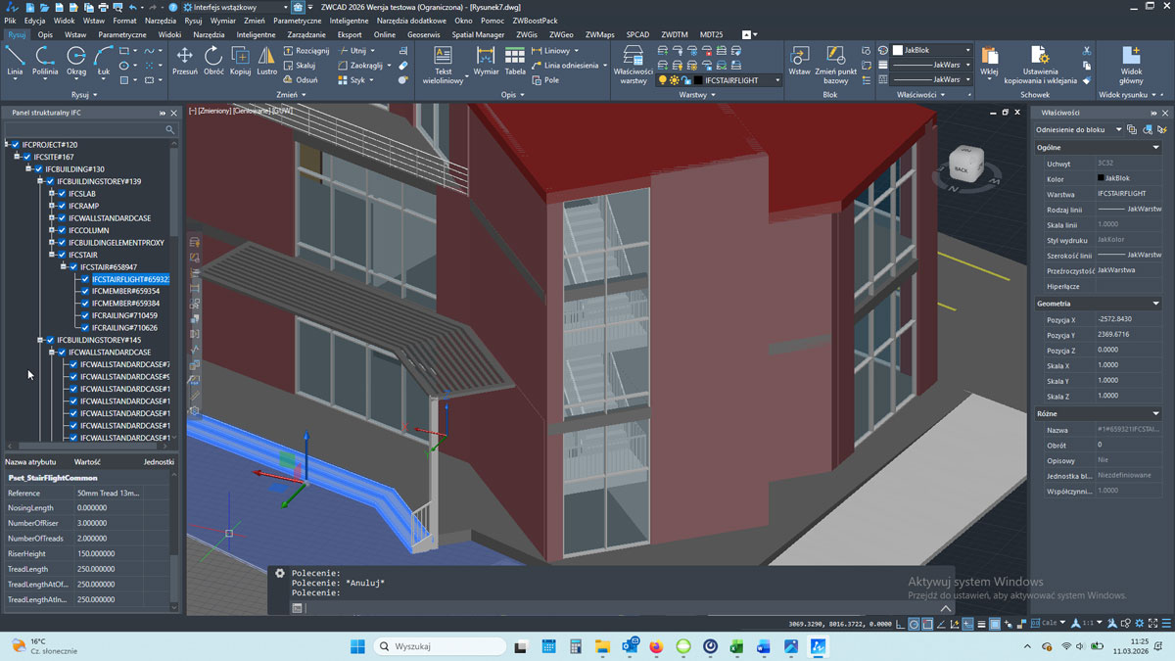Open the Parametryczne menu
The height and width of the screenshot is (661, 1175).
(x=297, y=21)
